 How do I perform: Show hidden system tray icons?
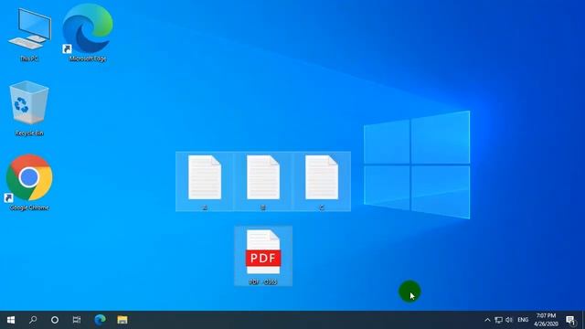pos(487,320)
